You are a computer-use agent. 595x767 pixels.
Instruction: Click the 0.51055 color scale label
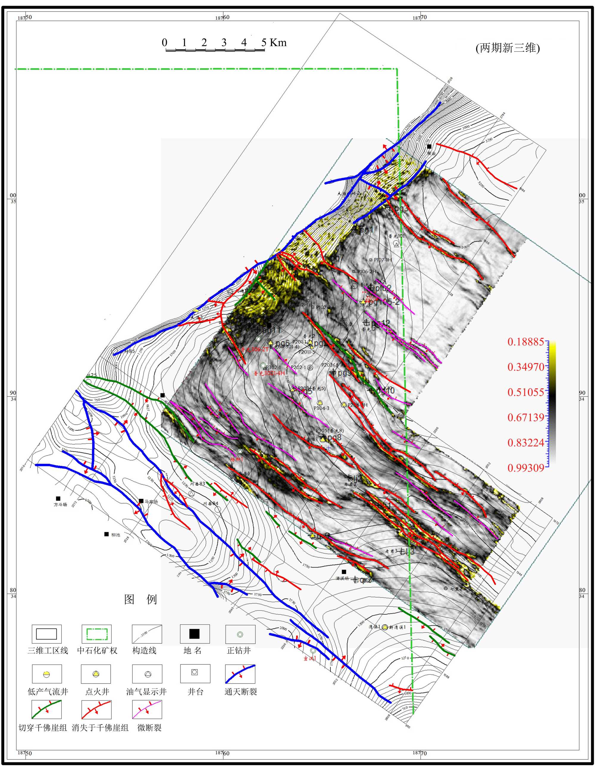525,392
